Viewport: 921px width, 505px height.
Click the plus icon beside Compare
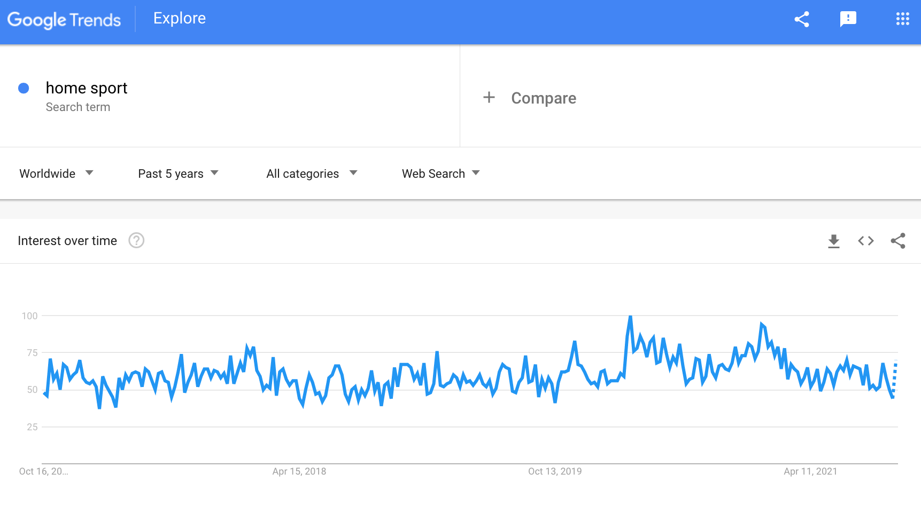tap(489, 98)
